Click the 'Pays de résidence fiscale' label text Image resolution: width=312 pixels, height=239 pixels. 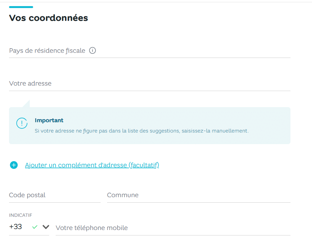click(x=47, y=51)
